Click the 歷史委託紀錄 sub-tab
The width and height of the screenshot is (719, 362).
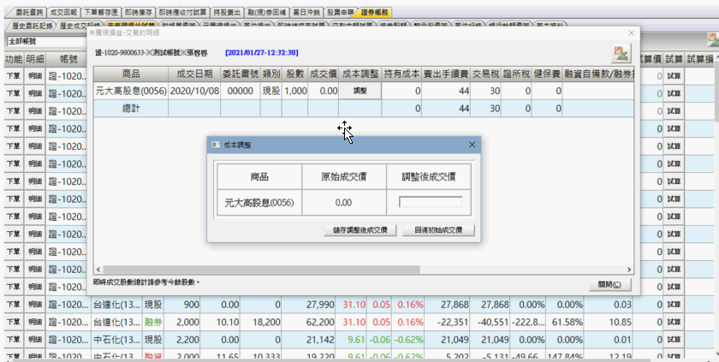tap(29, 27)
